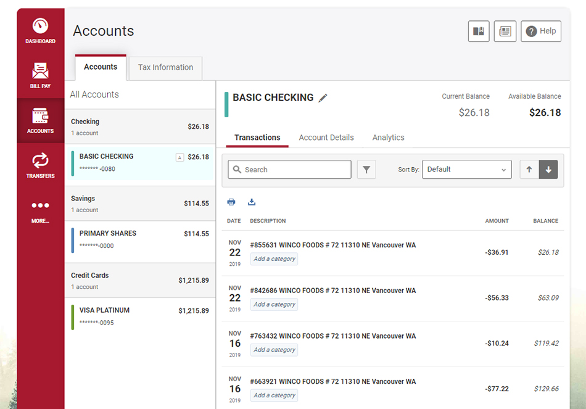Edit the Basic Checking account name
This screenshot has height=409, width=586.
323,98
